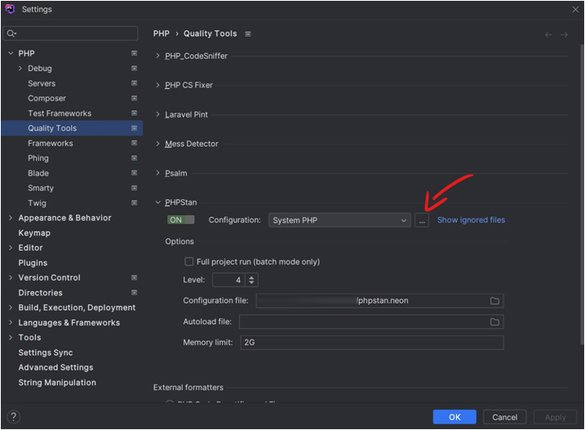Screen dimensions: 585x430
Task: Select Servers in settings tree
Action: point(42,83)
